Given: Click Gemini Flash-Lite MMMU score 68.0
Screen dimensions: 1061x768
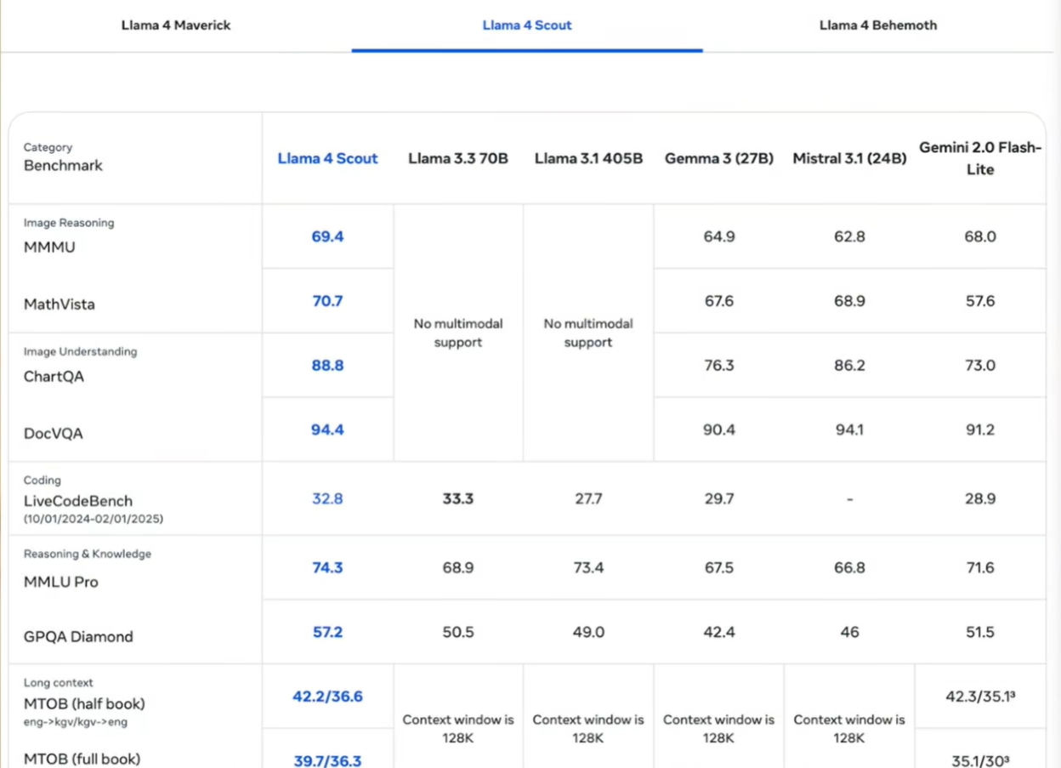Looking at the screenshot, I should pyautogui.click(x=980, y=236).
